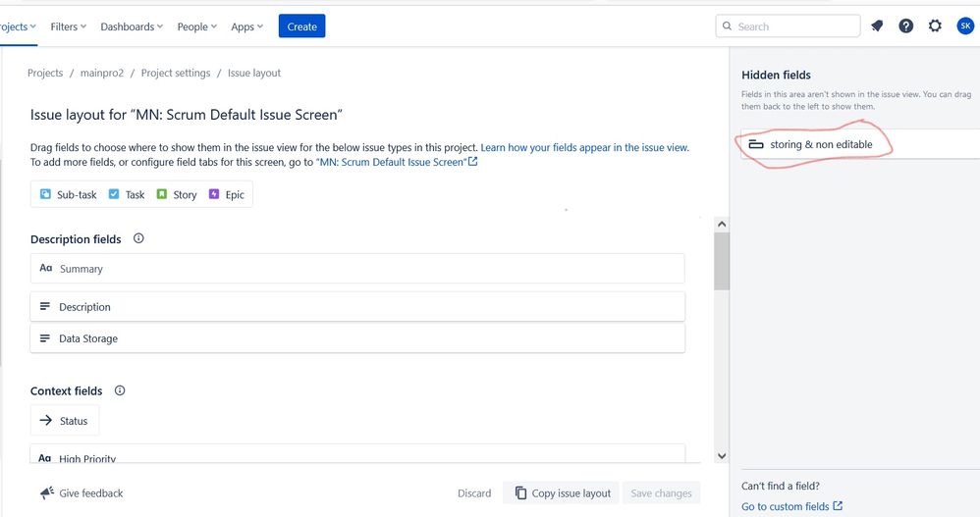
Task: Select the Description field row
Action: (x=357, y=307)
